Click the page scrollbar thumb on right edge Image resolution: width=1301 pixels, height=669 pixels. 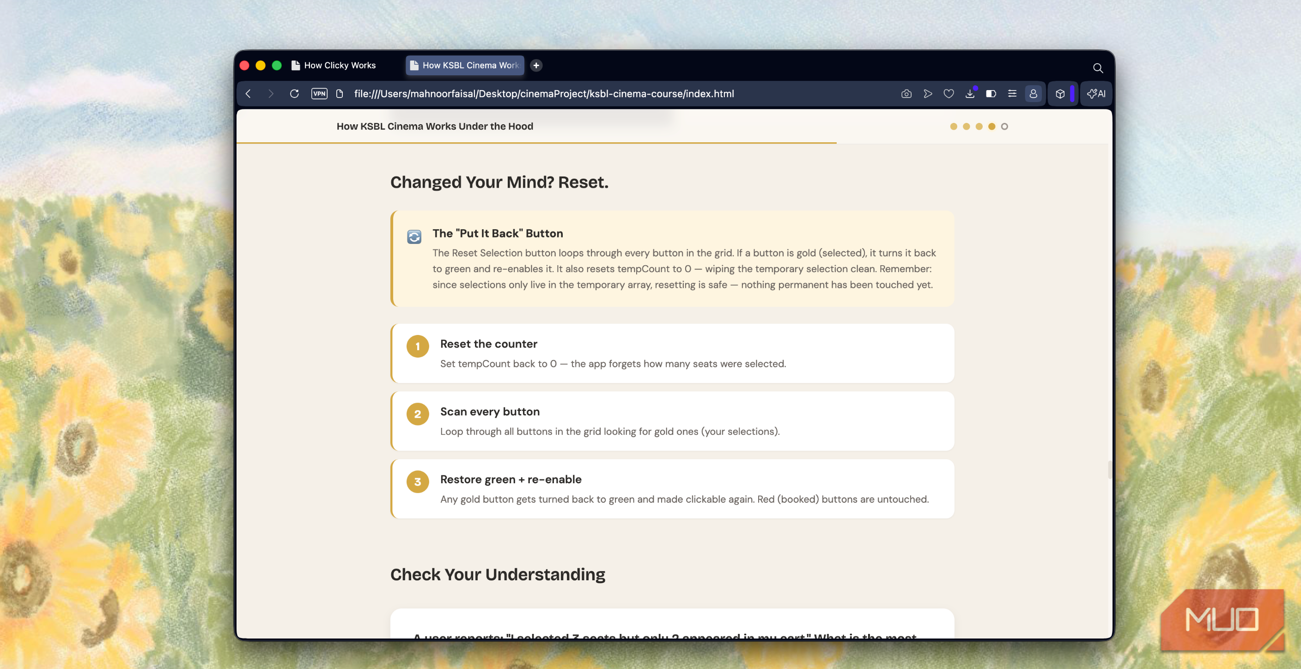pyautogui.click(x=1110, y=469)
